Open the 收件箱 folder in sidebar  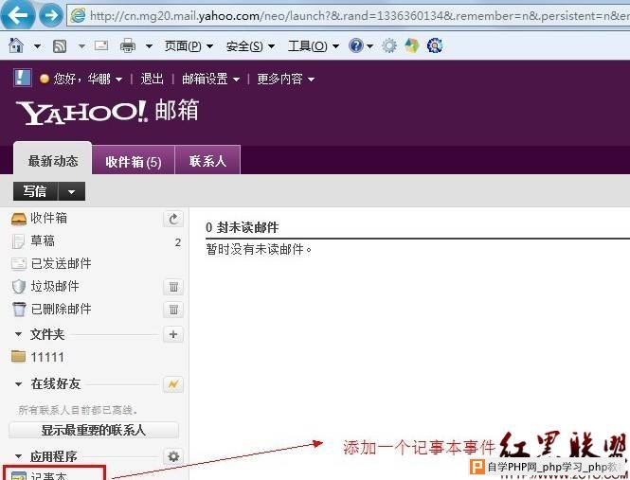pos(48,218)
